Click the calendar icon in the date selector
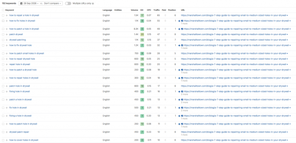This screenshot has width=296, height=143. [x=21, y=3]
